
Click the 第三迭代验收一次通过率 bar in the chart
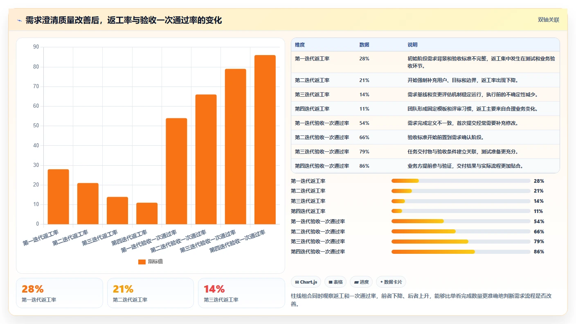pyautogui.click(x=236, y=146)
